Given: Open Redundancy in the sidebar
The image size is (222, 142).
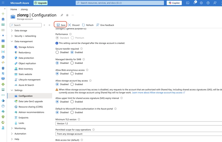Looking at the screenshot, I should (25, 52).
